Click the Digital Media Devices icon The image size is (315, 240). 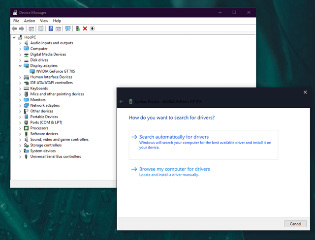(26, 55)
